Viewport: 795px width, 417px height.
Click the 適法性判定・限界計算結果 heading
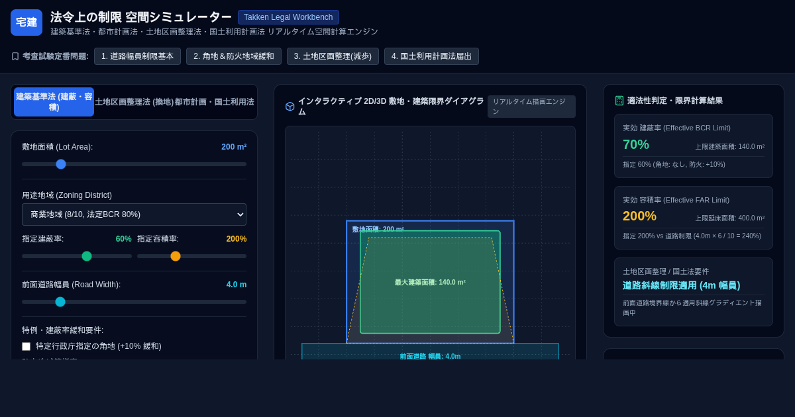click(x=675, y=101)
